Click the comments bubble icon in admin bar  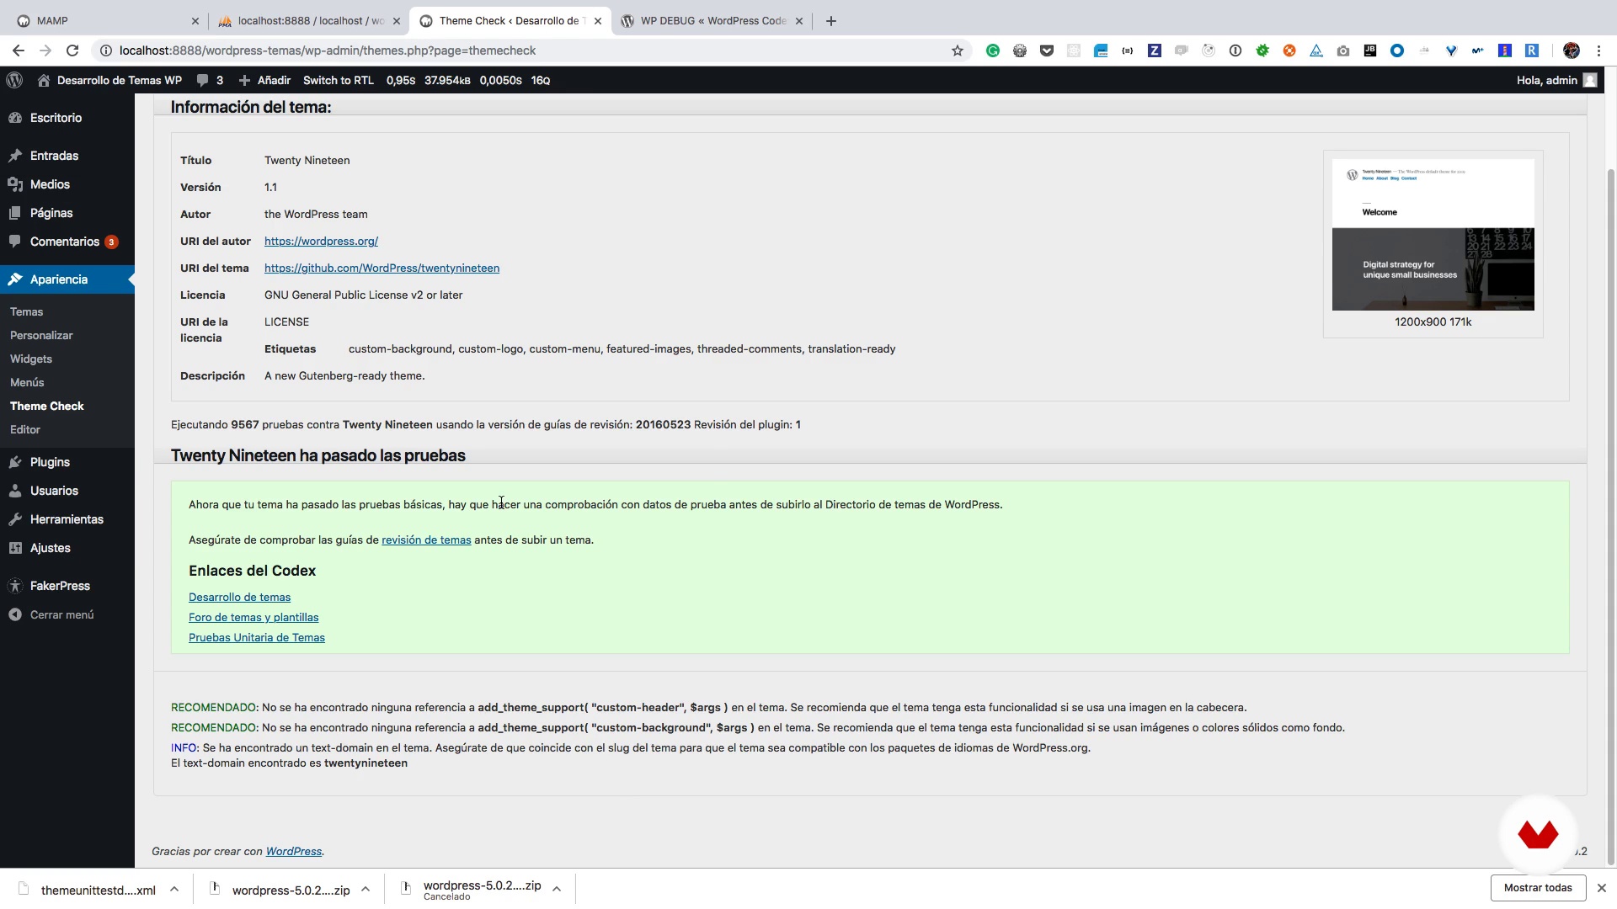coord(203,80)
